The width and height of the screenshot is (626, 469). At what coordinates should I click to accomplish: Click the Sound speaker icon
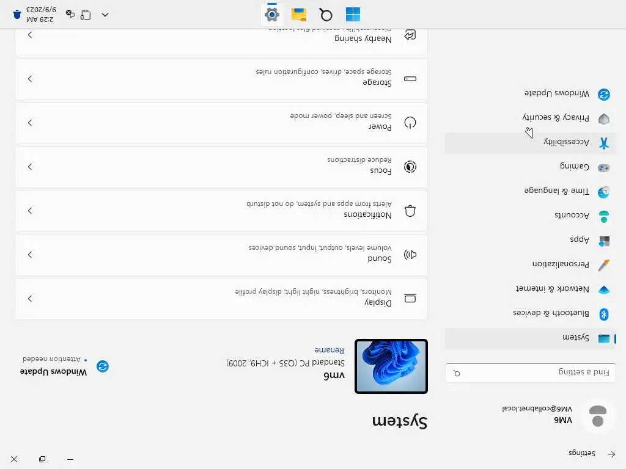point(410,255)
